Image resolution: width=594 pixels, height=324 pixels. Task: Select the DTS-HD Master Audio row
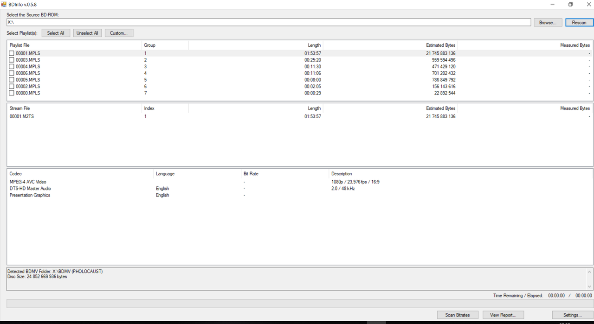(300, 189)
